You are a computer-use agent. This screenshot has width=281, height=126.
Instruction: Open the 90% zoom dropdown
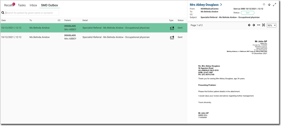(271, 25)
